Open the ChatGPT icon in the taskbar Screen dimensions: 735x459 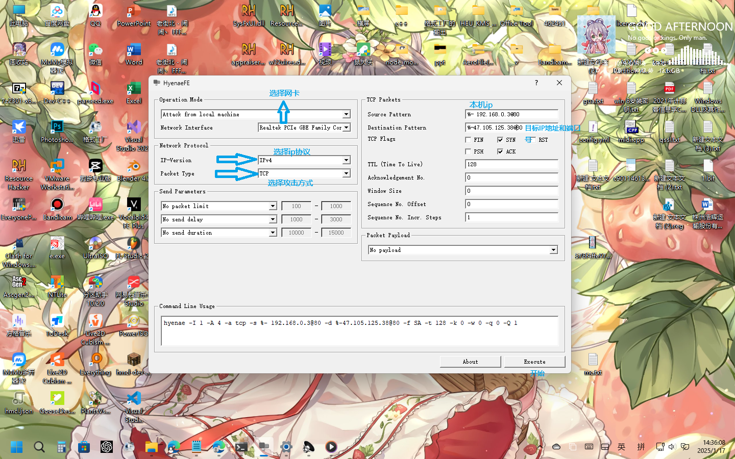[106, 447]
